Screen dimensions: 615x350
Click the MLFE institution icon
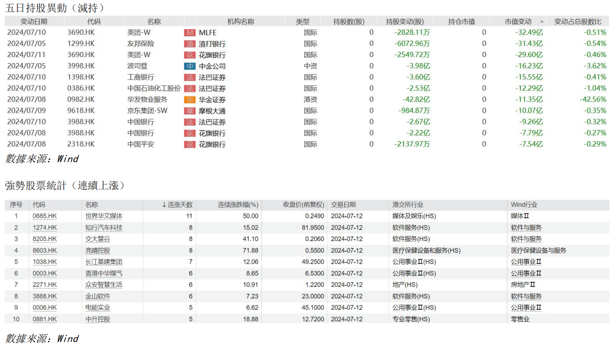[x=190, y=32]
